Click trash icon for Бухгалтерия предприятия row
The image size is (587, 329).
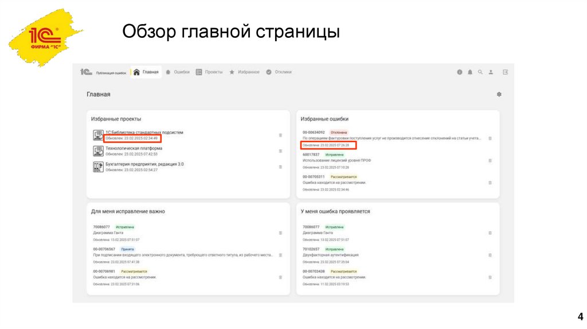(x=280, y=167)
